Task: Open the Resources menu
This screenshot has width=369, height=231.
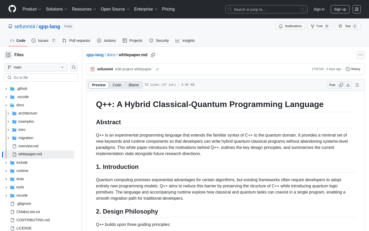Action: (x=84, y=9)
